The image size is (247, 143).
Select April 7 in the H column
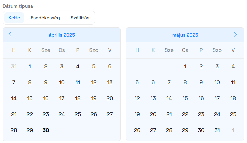point(14,82)
